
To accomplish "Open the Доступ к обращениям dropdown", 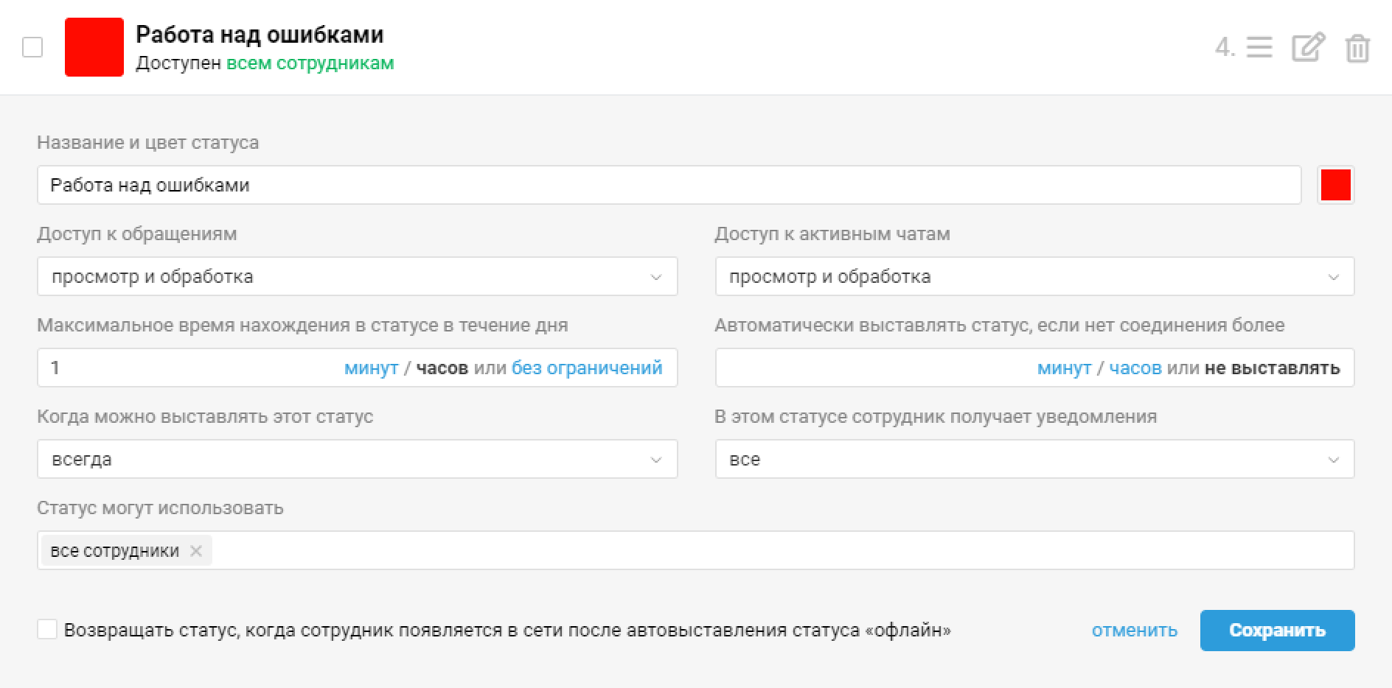I will pyautogui.click(x=358, y=276).
